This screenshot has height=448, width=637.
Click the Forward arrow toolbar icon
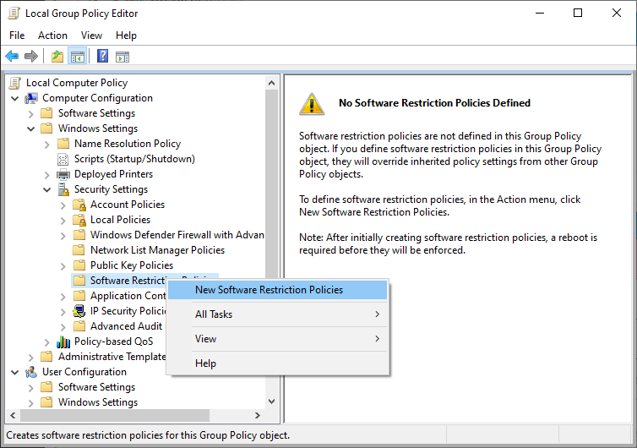coord(31,57)
